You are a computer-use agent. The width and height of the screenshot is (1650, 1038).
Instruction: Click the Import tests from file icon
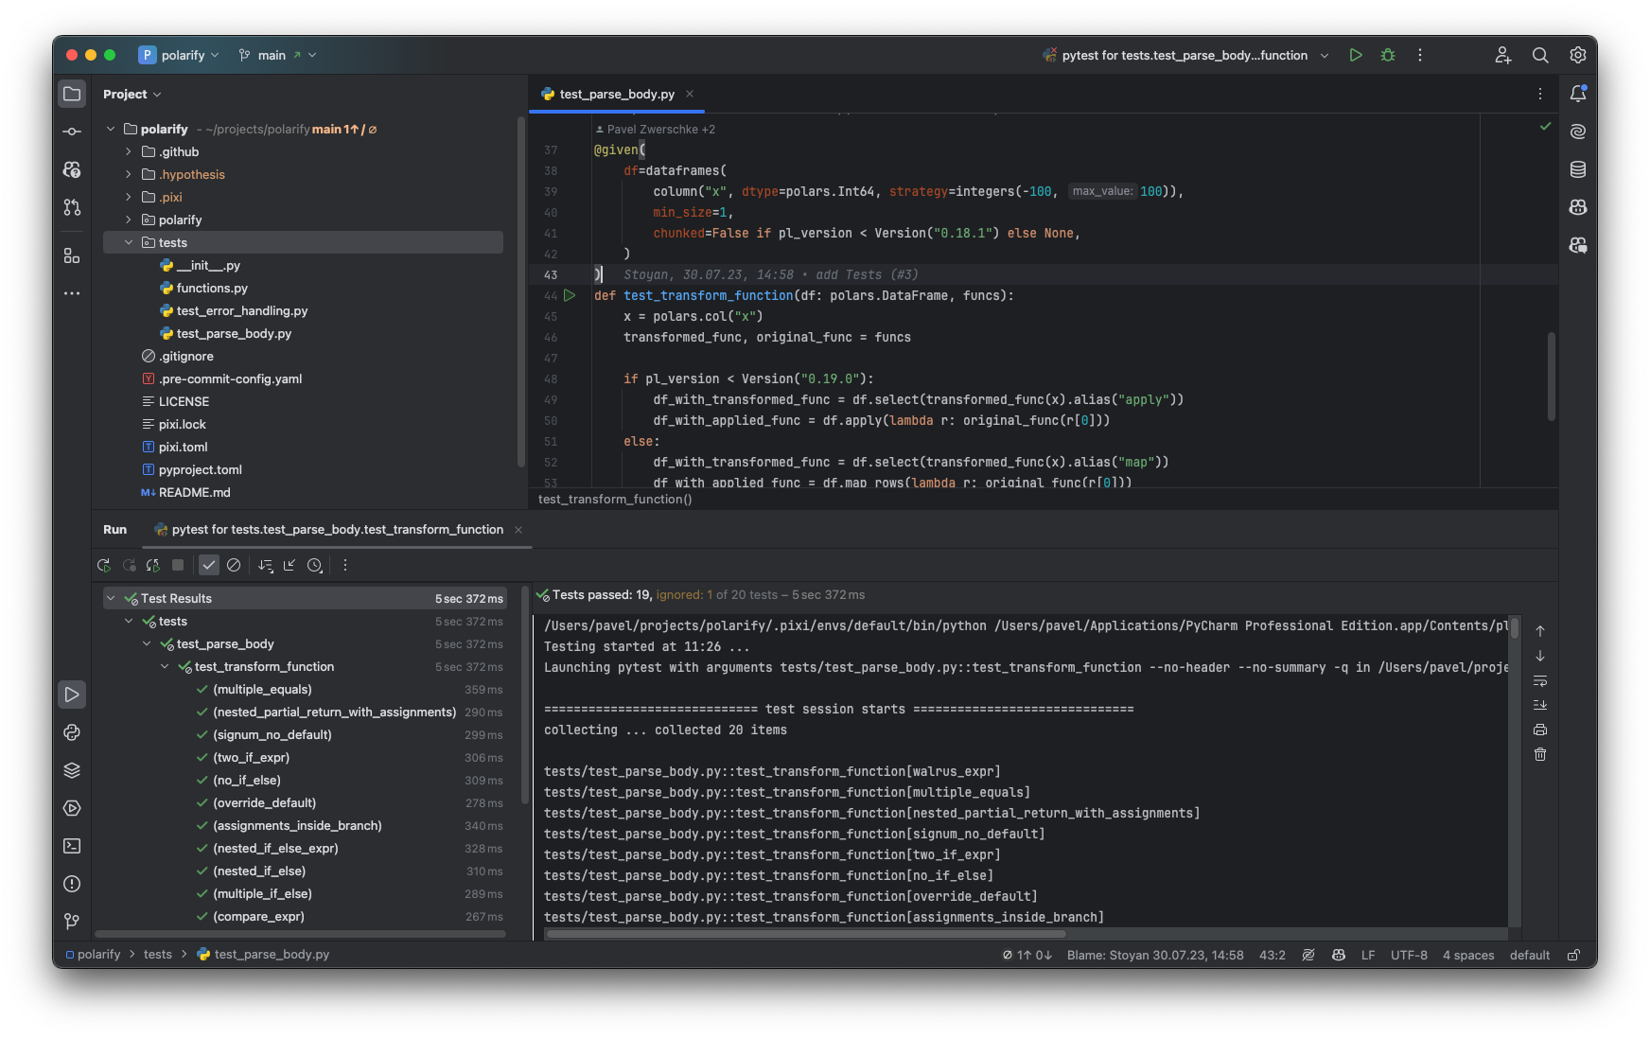pyautogui.click(x=290, y=565)
